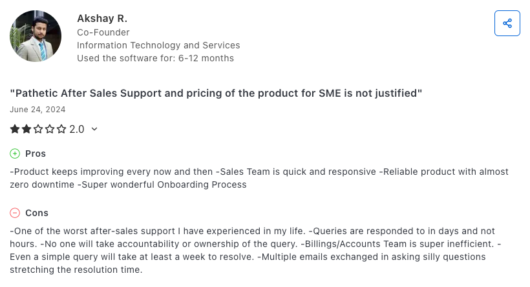Expand the rating breakdown chevron next to 2.0
This screenshot has height=287, width=530.
tap(94, 129)
